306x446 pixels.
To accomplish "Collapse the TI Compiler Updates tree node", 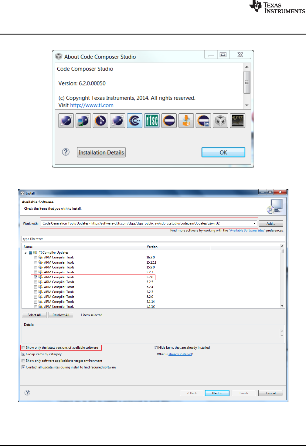I will [x=25, y=253].
